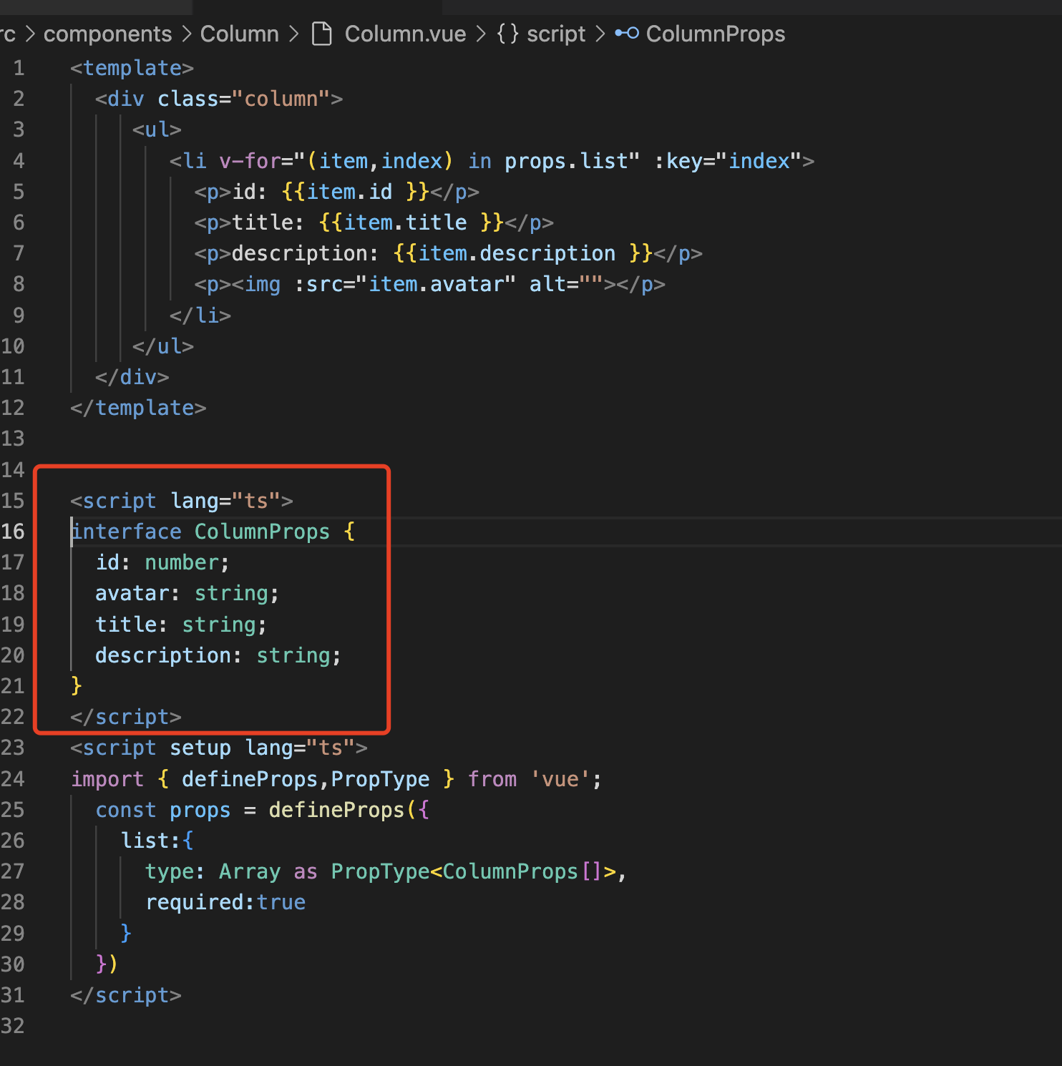
Task: Click the interface symbol icon before ColumnProps
Action: tap(627, 33)
